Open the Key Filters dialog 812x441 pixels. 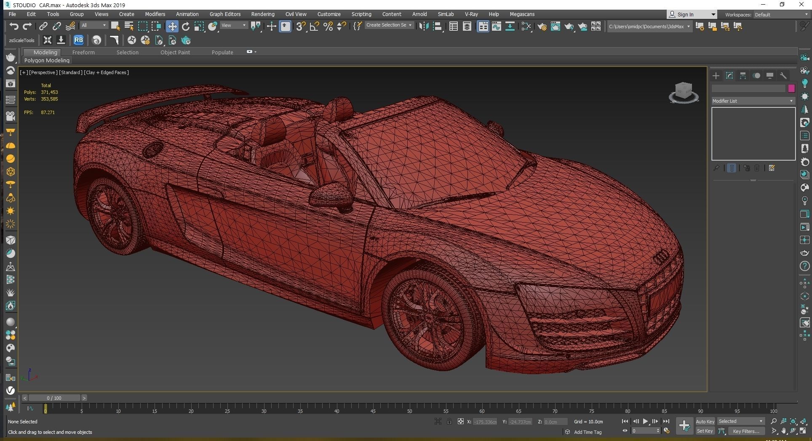[746, 431]
